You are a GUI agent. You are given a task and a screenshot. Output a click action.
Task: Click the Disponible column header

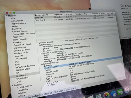tap(58, 15)
